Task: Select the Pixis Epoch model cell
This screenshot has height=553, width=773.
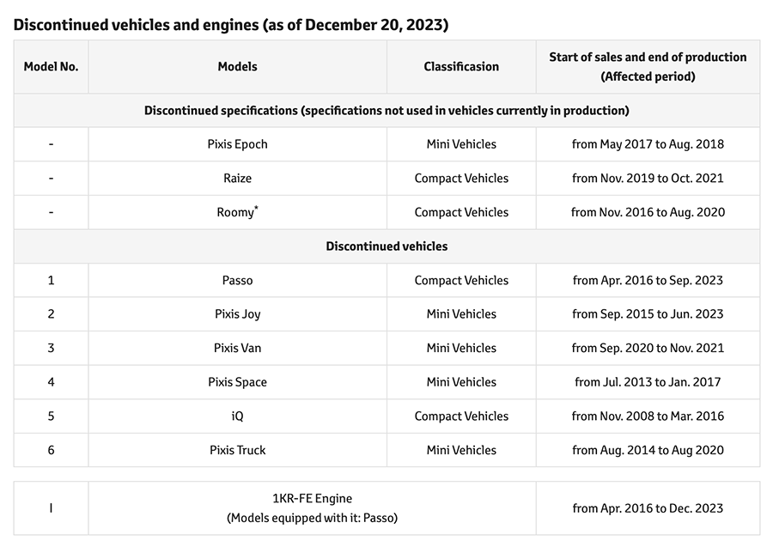Action: point(237,144)
